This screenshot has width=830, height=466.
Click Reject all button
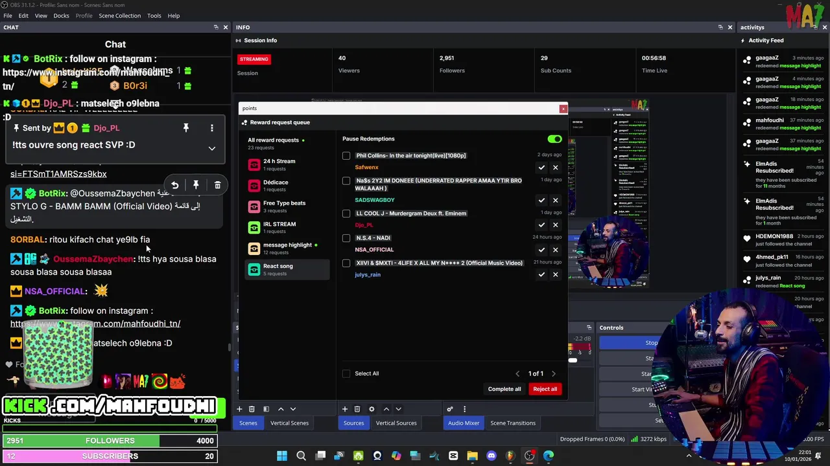point(545,389)
